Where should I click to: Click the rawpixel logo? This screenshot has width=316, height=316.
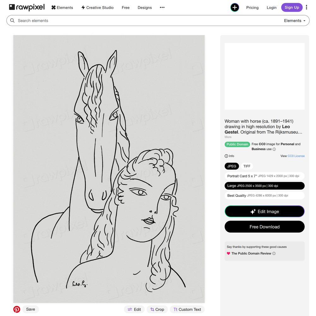click(27, 8)
